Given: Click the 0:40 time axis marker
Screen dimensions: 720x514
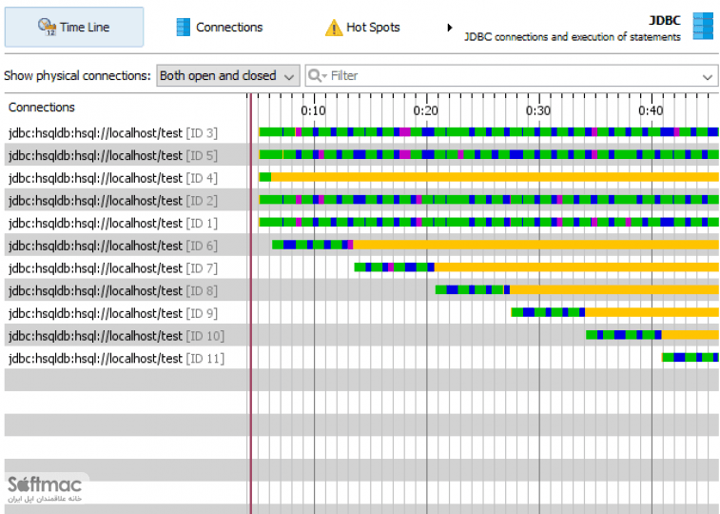Looking at the screenshot, I should coord(651,110).
